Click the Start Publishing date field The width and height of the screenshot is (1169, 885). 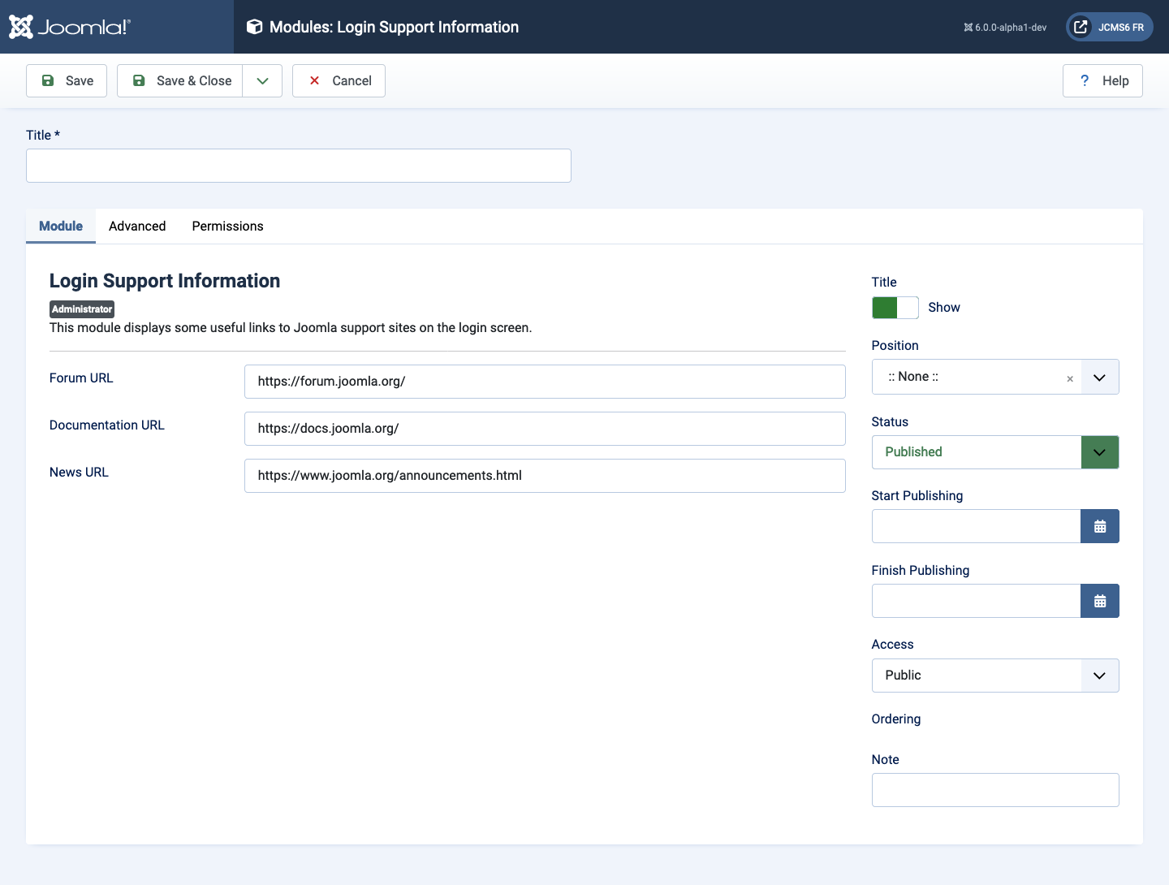click(976, 526)
